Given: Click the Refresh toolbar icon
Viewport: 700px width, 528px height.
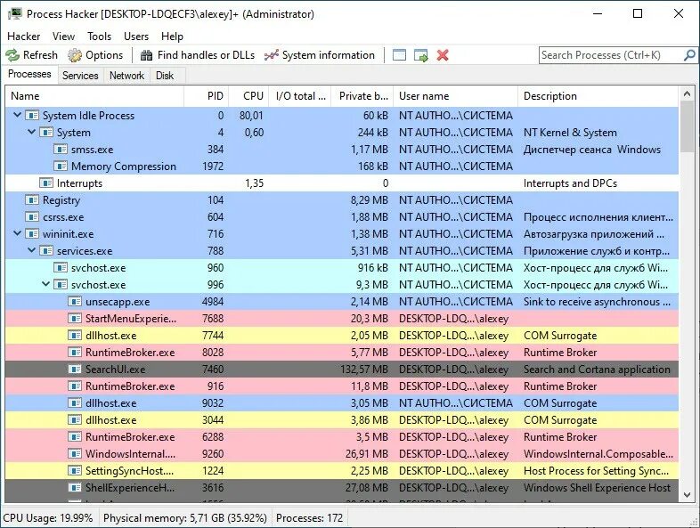Looking at the screenshot, I should tap(12, 55).
